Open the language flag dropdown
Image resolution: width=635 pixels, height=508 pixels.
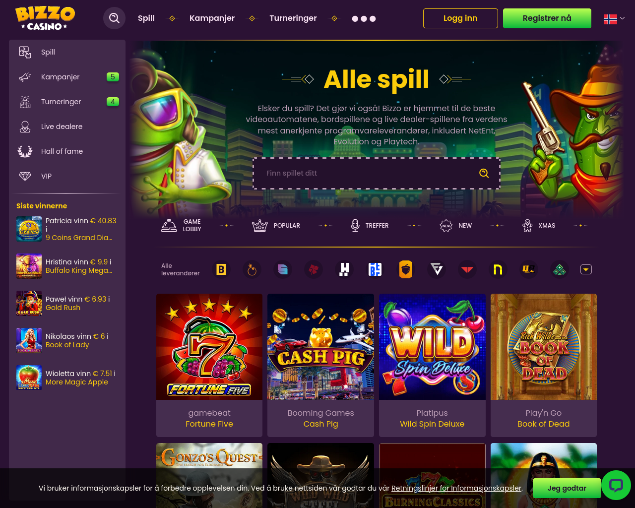pyautogui.click(x=614, y=19)
